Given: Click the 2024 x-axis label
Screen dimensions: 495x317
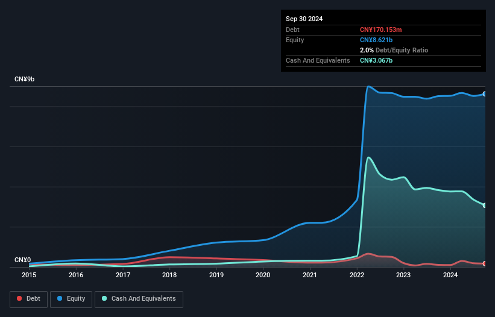Looking at the screenshot, I should 450,275.
